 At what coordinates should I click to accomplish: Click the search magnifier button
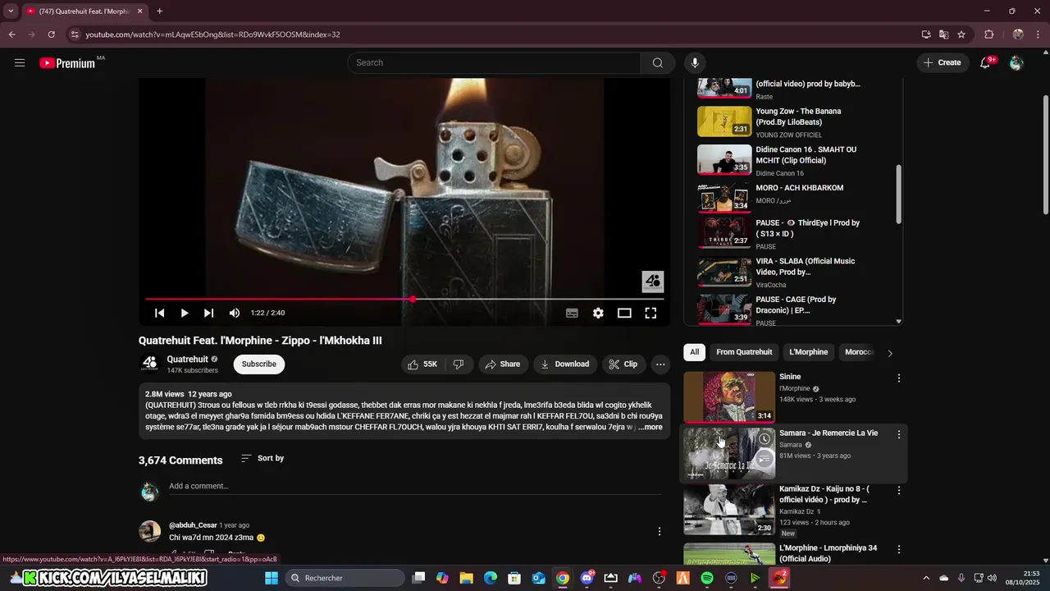click(x=658, y=62)
